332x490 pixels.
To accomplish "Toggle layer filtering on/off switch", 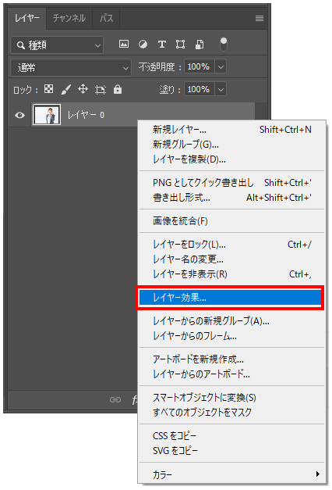I will click(x=224, y=45).
